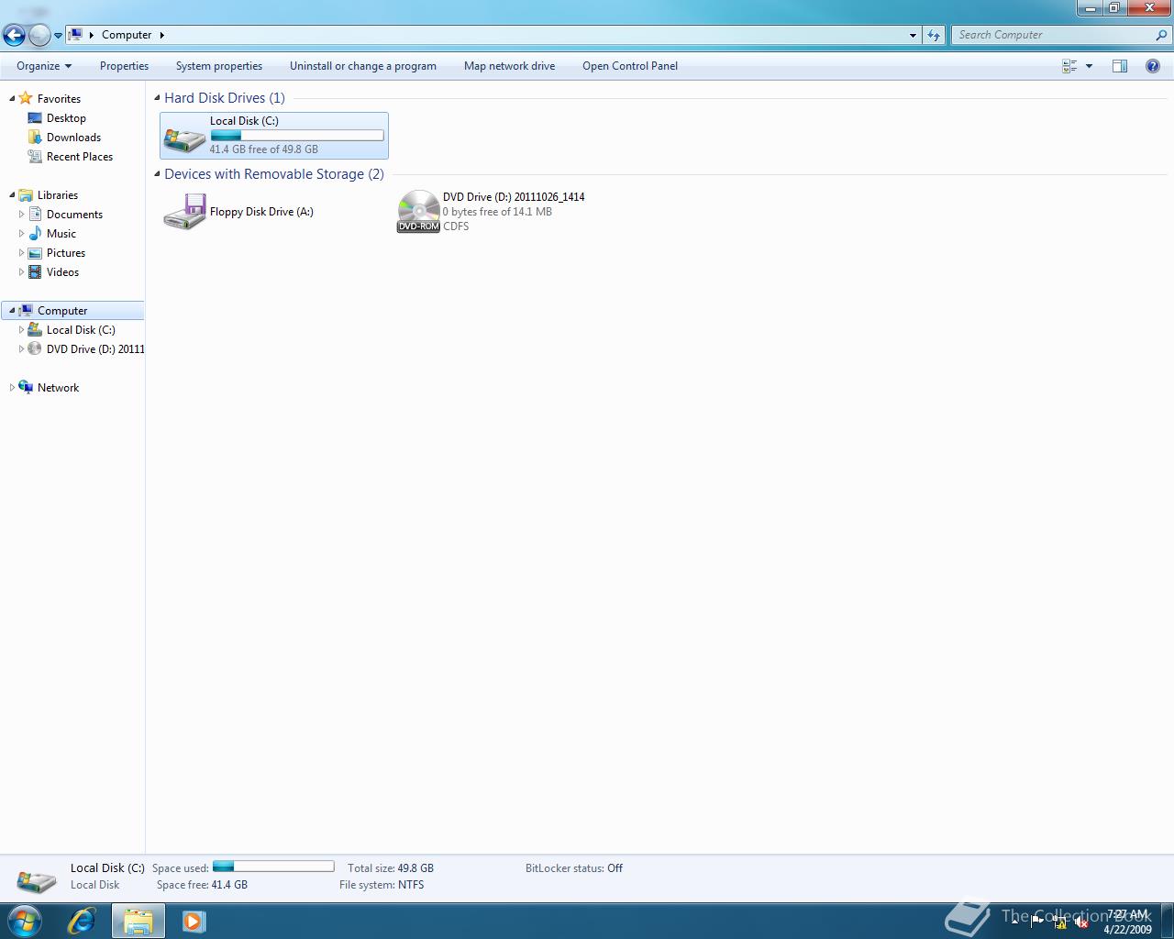Open System properties
This screenshot has width=1174, height=939.
[219, 66]
